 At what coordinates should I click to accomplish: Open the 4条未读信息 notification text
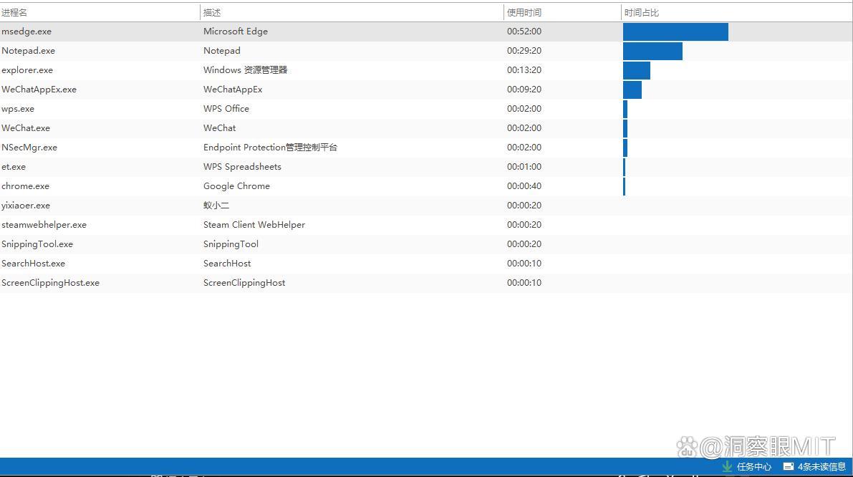tap(821, 467)
